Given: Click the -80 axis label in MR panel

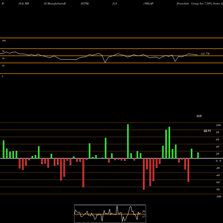Looking at the screenshot, I should point(218,190).
